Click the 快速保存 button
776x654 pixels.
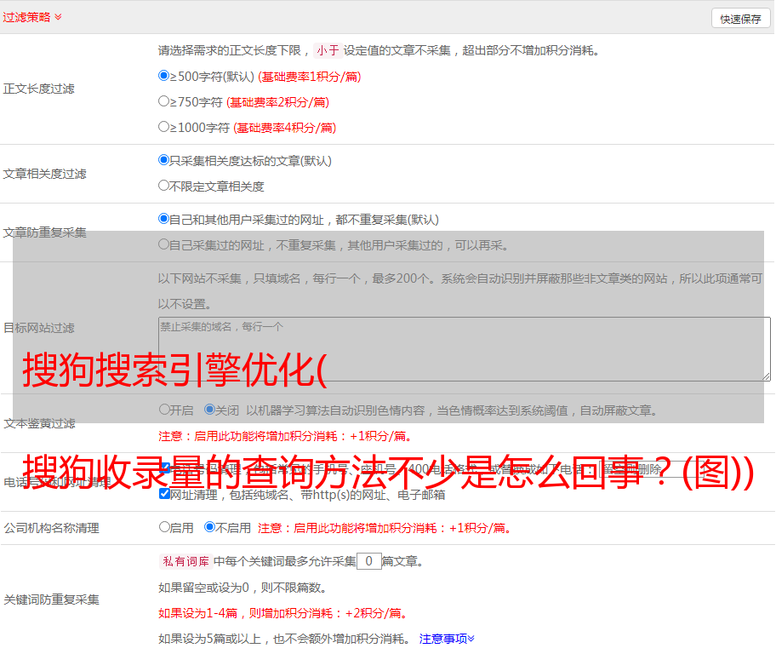pyautogui.click(x=740, y=19)
